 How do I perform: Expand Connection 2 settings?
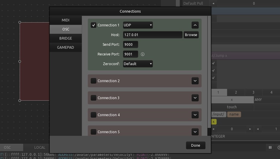point(195,81)
